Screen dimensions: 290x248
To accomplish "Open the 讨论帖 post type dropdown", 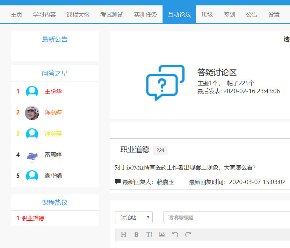I will (134, 217).
